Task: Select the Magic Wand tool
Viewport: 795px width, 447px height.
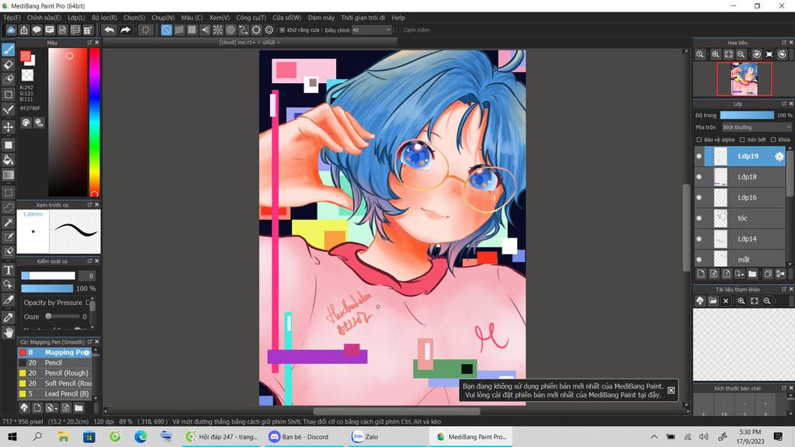Action: [x=8, y=223]
